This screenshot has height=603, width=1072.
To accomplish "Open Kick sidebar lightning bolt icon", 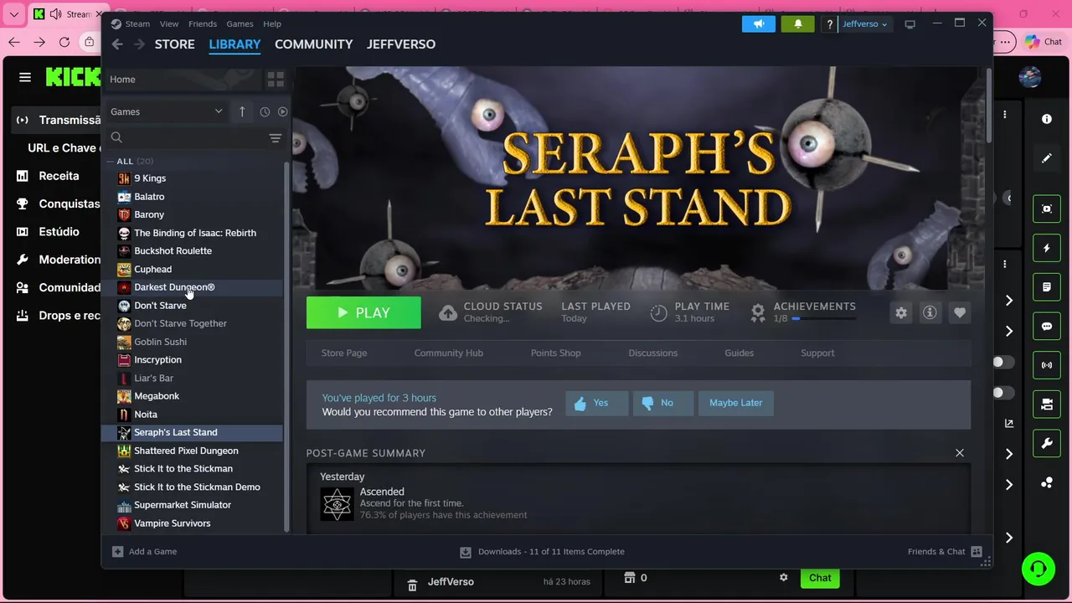I will [x=1046, y=248].
